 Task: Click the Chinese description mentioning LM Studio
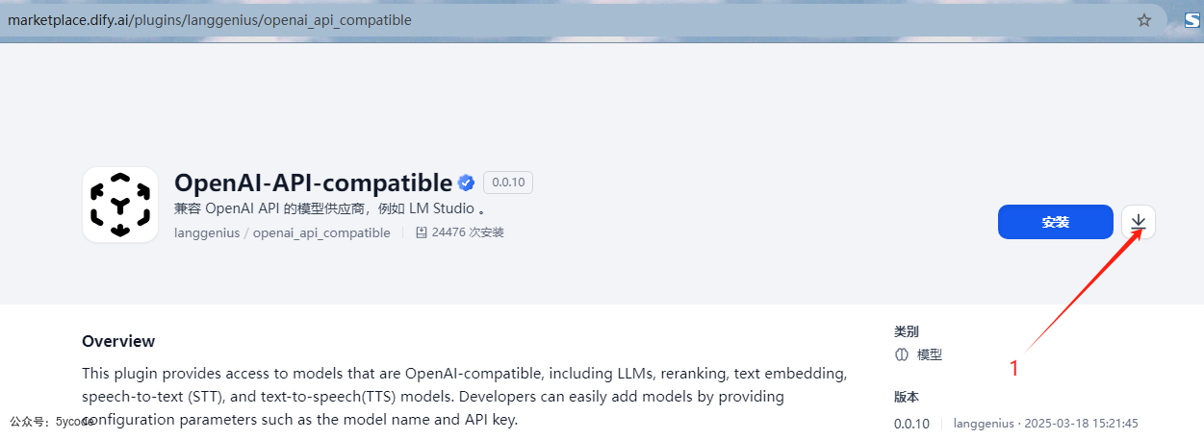tap(330, 208)
